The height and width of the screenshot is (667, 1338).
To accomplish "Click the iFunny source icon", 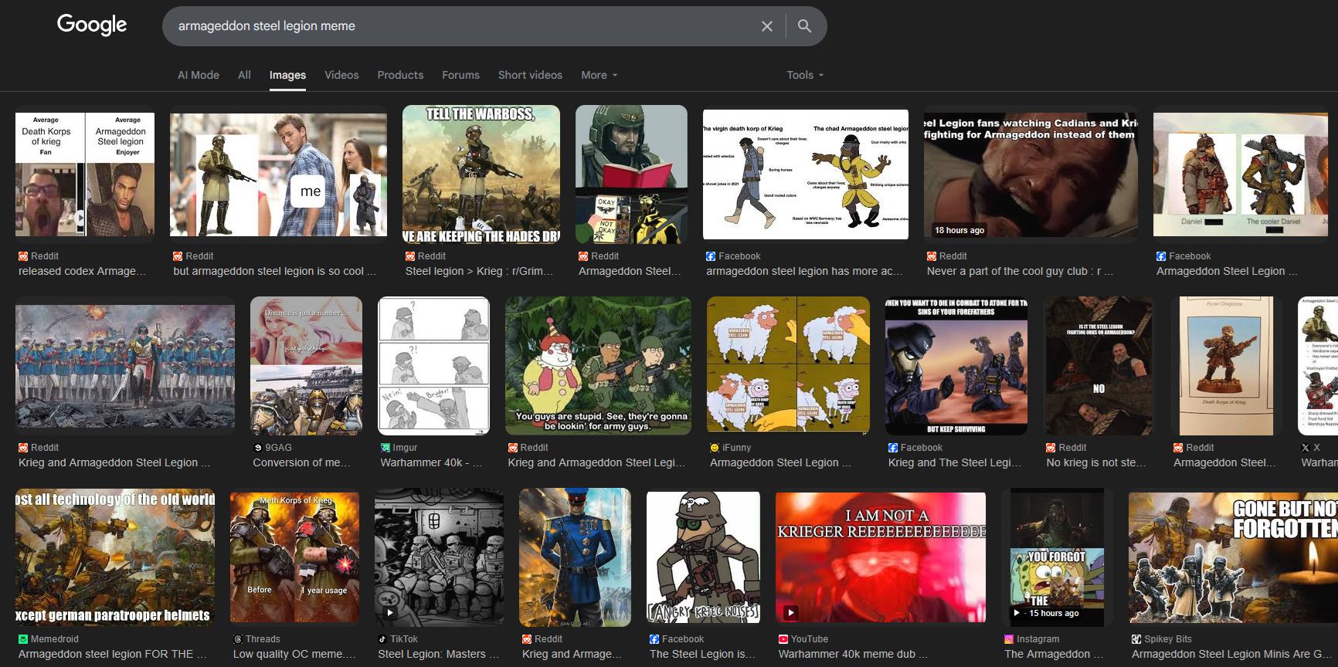I will click(x=715, y=448).
